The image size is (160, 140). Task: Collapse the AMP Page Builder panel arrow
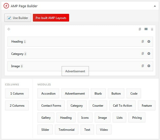point(155,6)
